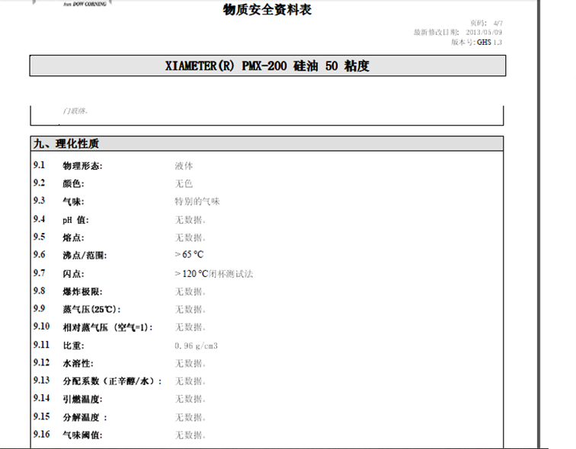Image resolution: width=576 pixels, height=449 pixels.
Task: Click the 无数据 value for 熔点
Action: (x=190, y=237)
